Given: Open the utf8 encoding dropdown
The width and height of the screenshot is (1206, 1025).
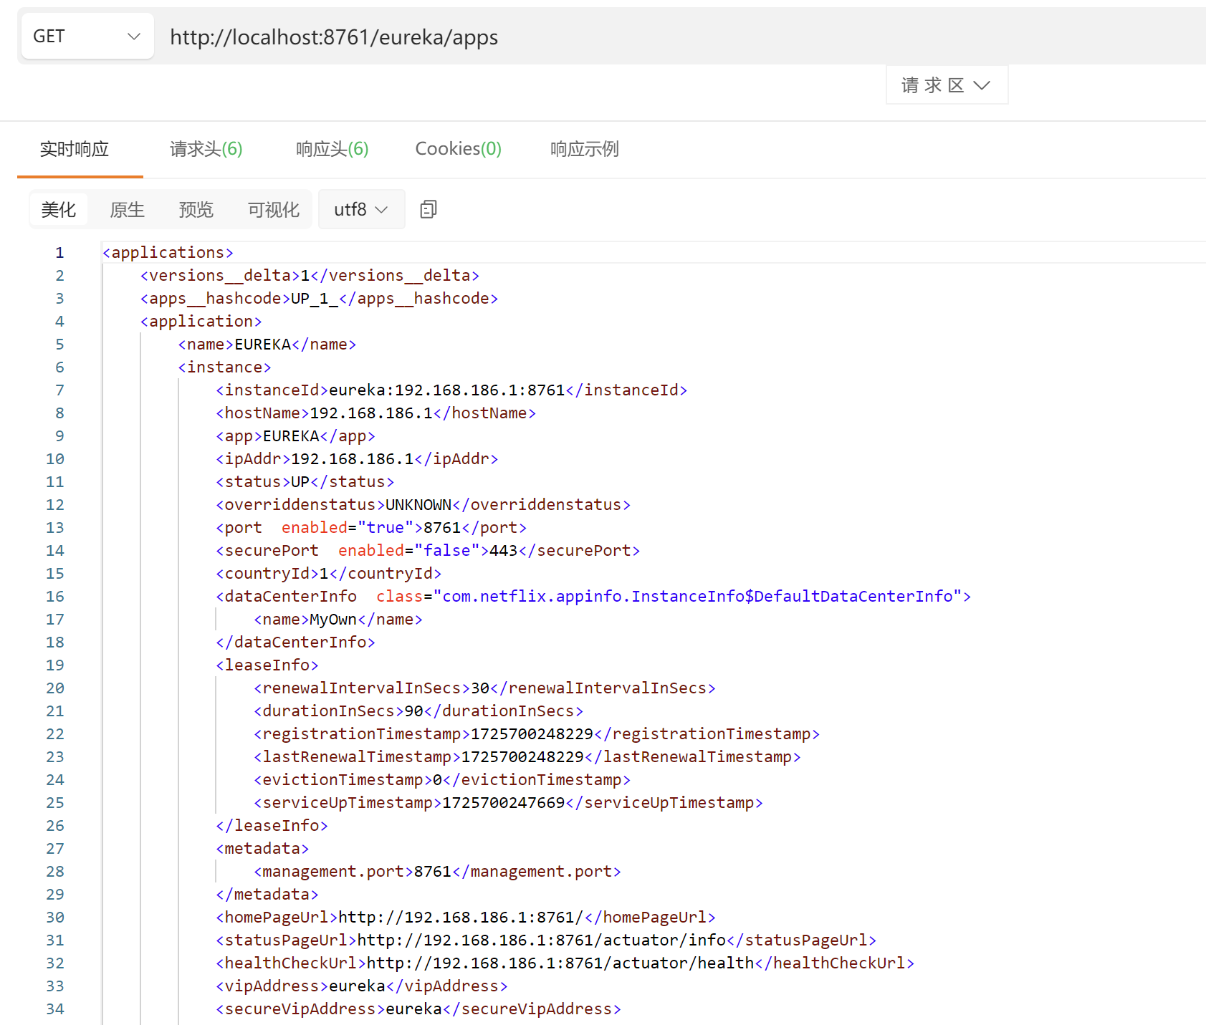Looking at the screenshot, I should click(360, 209).
